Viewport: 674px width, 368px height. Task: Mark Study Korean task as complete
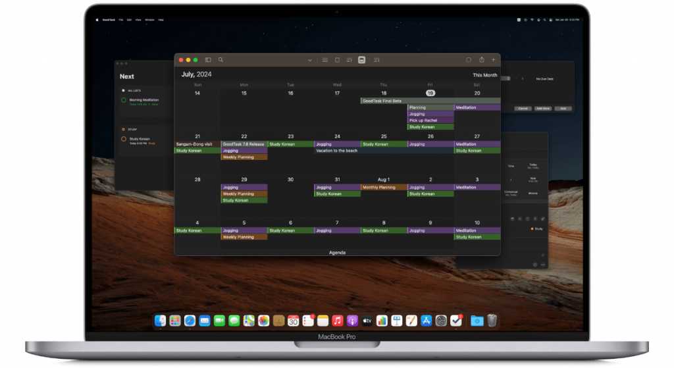coord(124,139)
